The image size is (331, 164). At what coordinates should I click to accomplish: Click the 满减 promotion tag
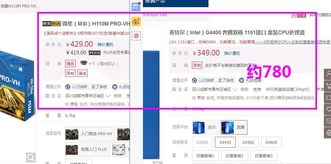coord(82,73)
